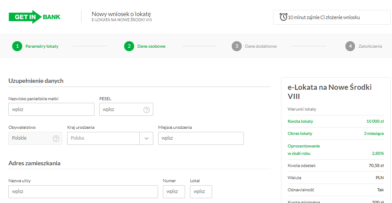The image size is (392, 203).
Task: Expand the Kraj urodzenia dropdown arrow
Action: click(x=146, y=138)
